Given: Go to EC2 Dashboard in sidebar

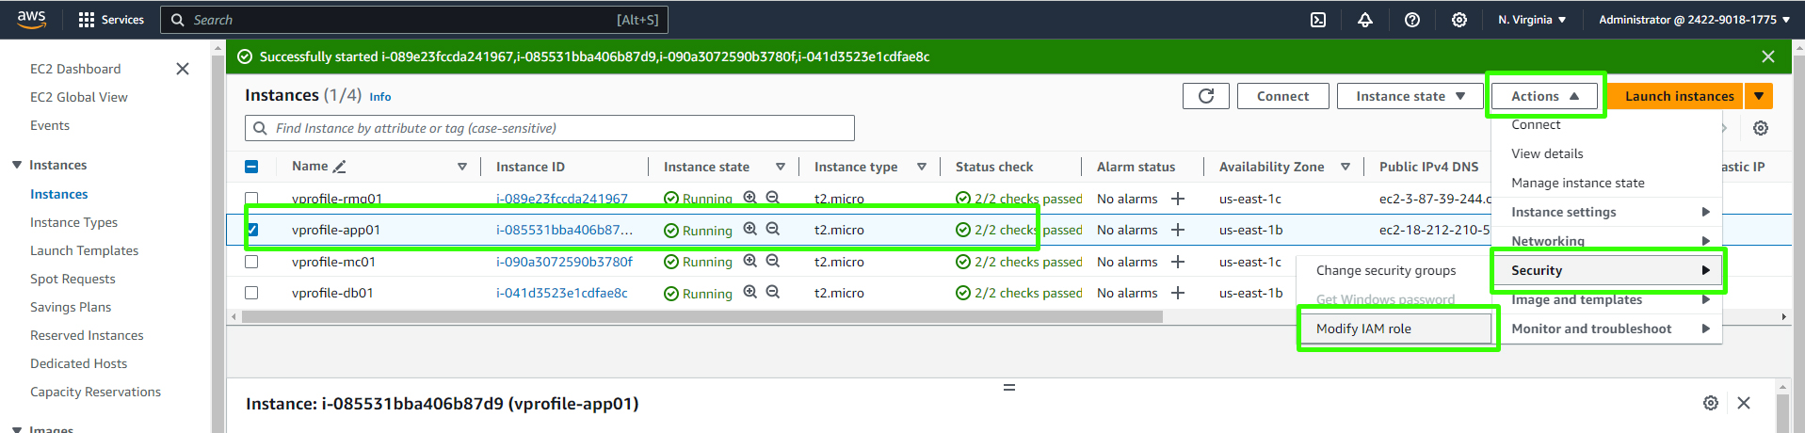Looking at the screenshot, I should 75,69.
